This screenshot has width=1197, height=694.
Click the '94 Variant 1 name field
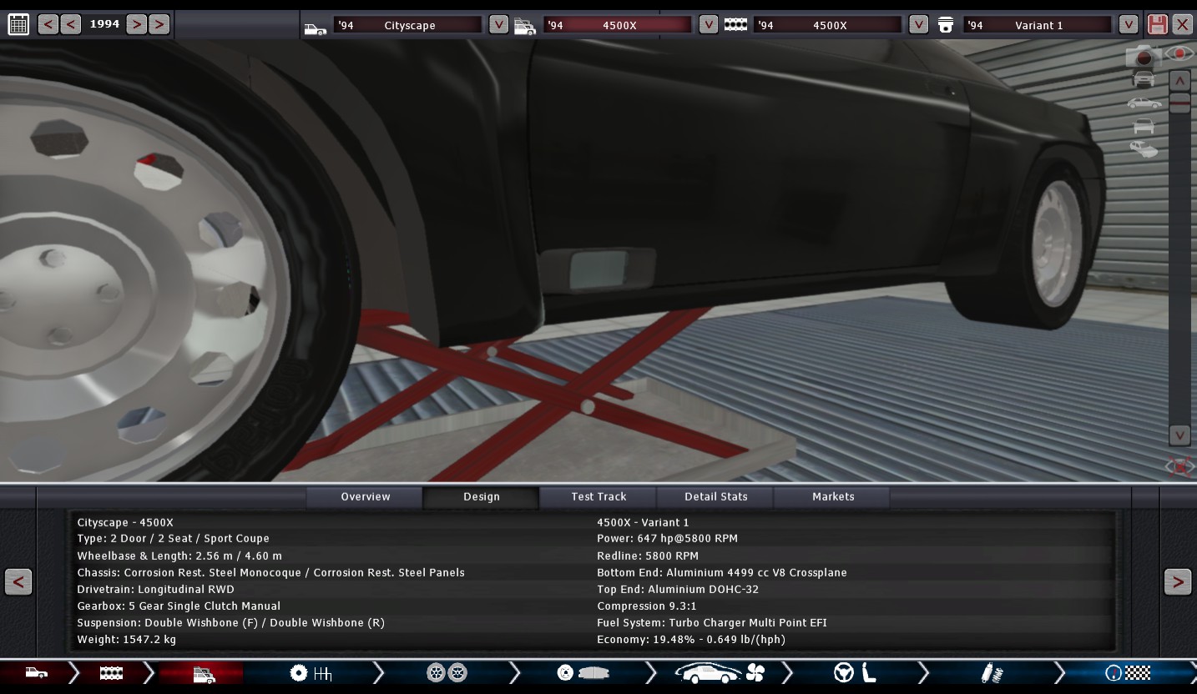click(x=1038, y=25)
